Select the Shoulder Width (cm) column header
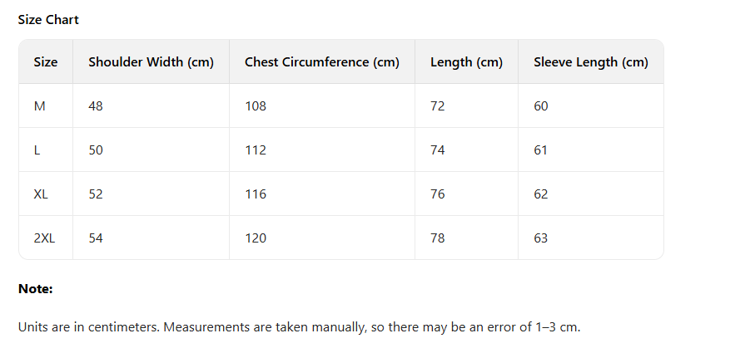 coord(151,62)
